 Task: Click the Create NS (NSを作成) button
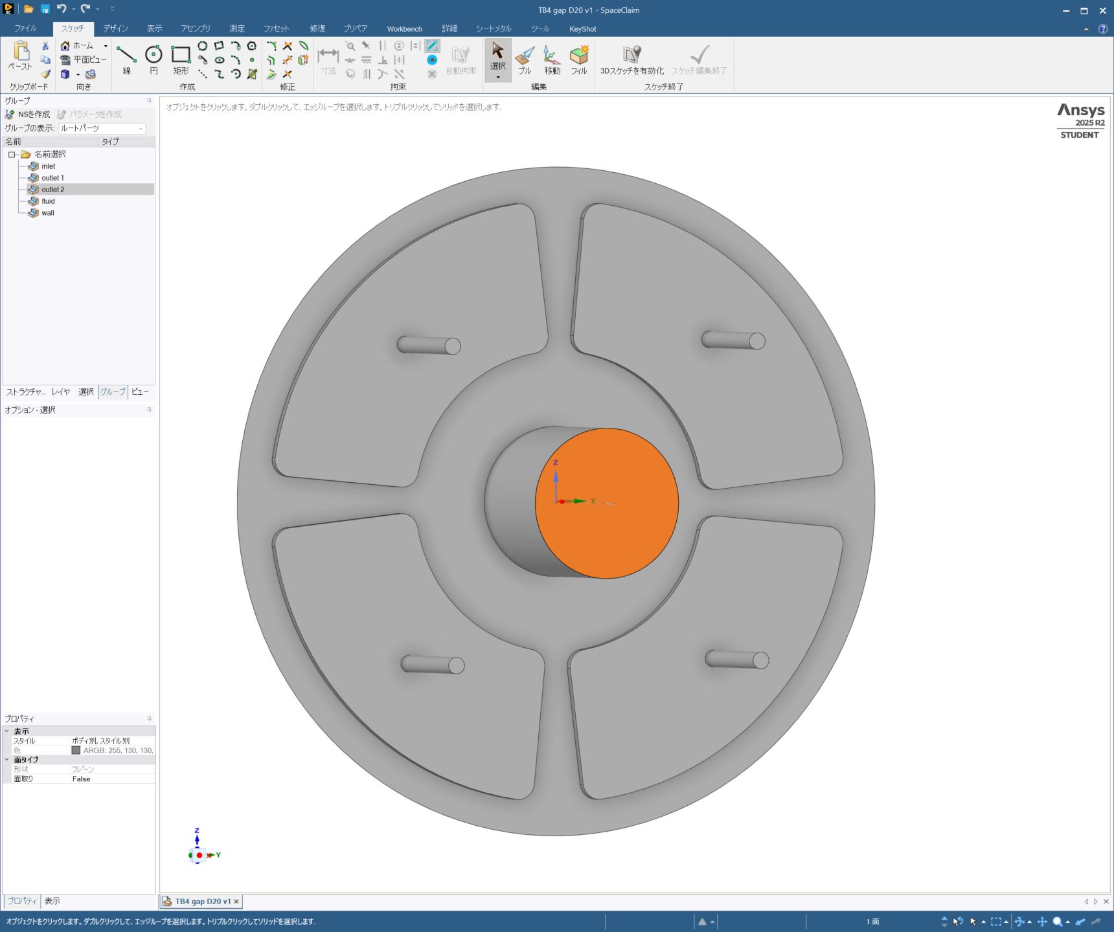click(28, 115)
